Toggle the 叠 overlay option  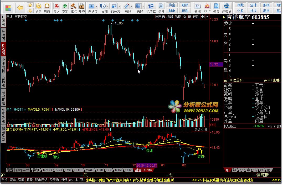(x=184, y=17)
